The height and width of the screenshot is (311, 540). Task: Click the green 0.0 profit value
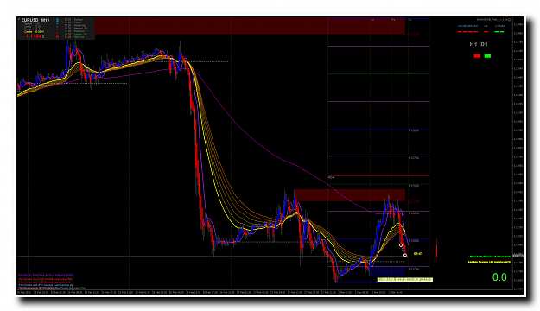[499, 277]
